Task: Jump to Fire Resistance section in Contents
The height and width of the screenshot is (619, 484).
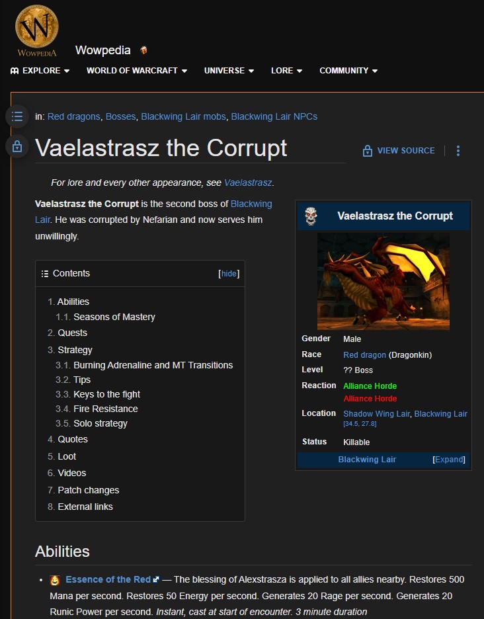Action: click(x=105, y=409)
